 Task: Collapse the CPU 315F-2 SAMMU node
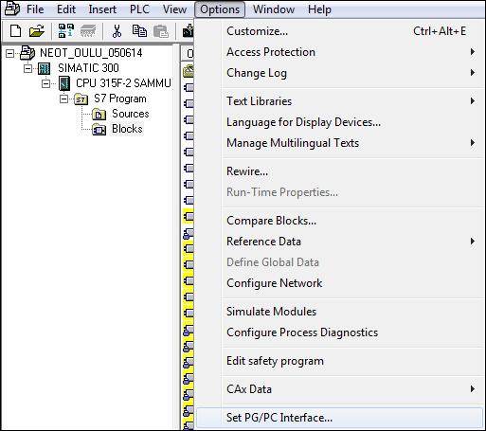pos(46,83)
